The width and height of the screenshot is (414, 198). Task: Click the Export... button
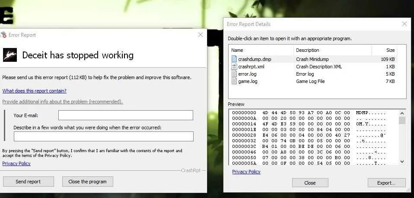[x=386, y=183]
